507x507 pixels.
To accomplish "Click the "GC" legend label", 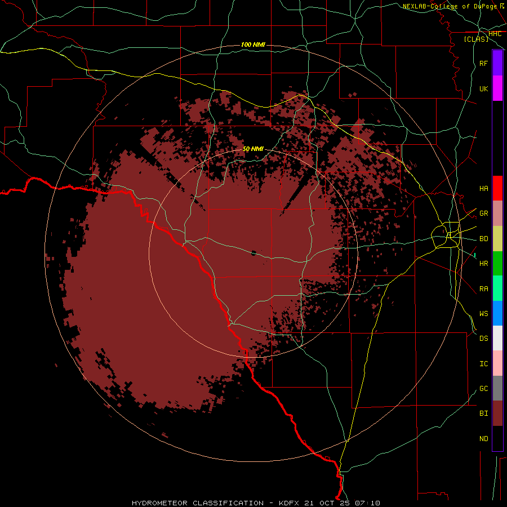I will [484, 389].
